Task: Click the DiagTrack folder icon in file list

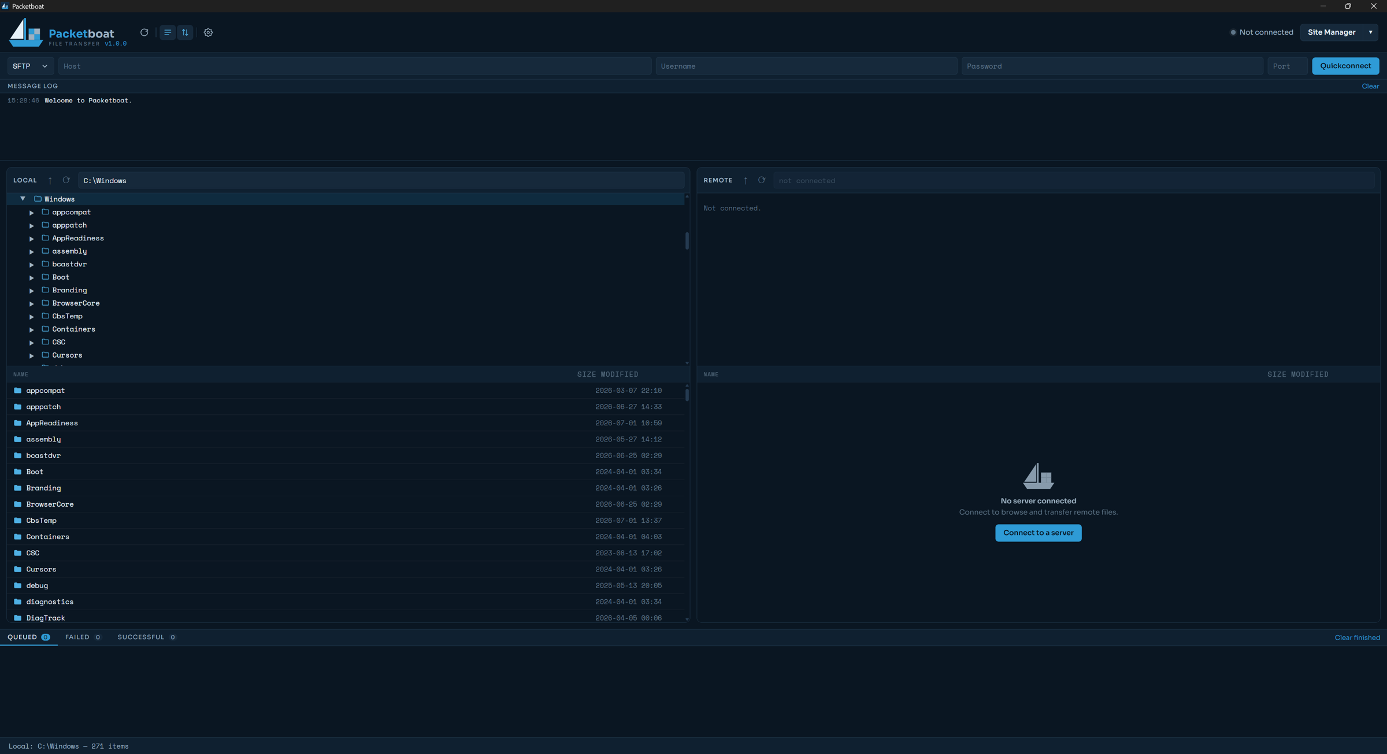Action: [18, 618]
